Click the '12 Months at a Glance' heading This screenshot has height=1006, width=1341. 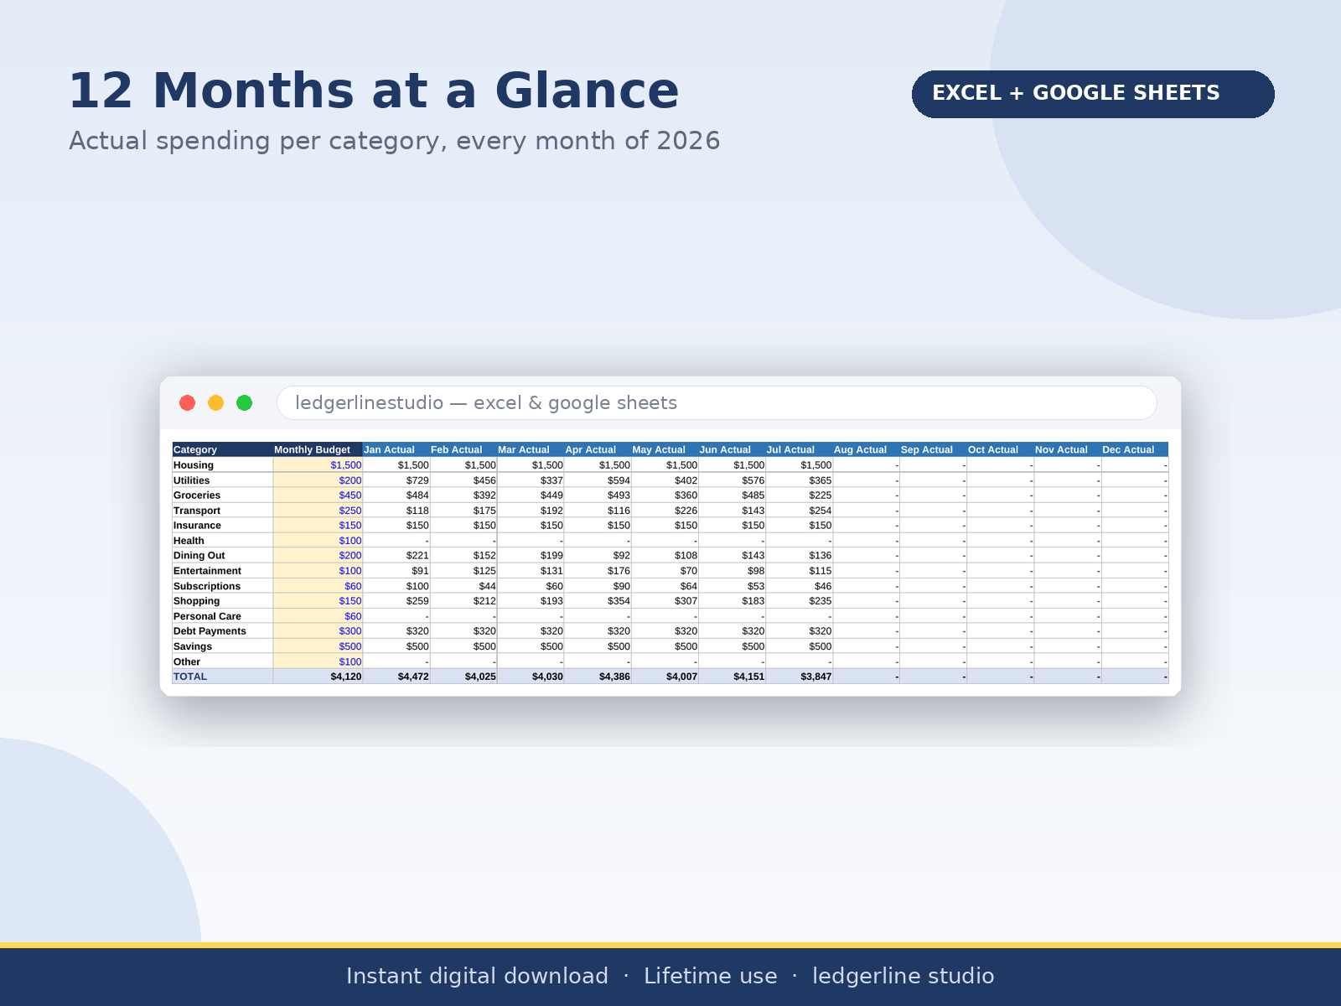coord(374,91)
